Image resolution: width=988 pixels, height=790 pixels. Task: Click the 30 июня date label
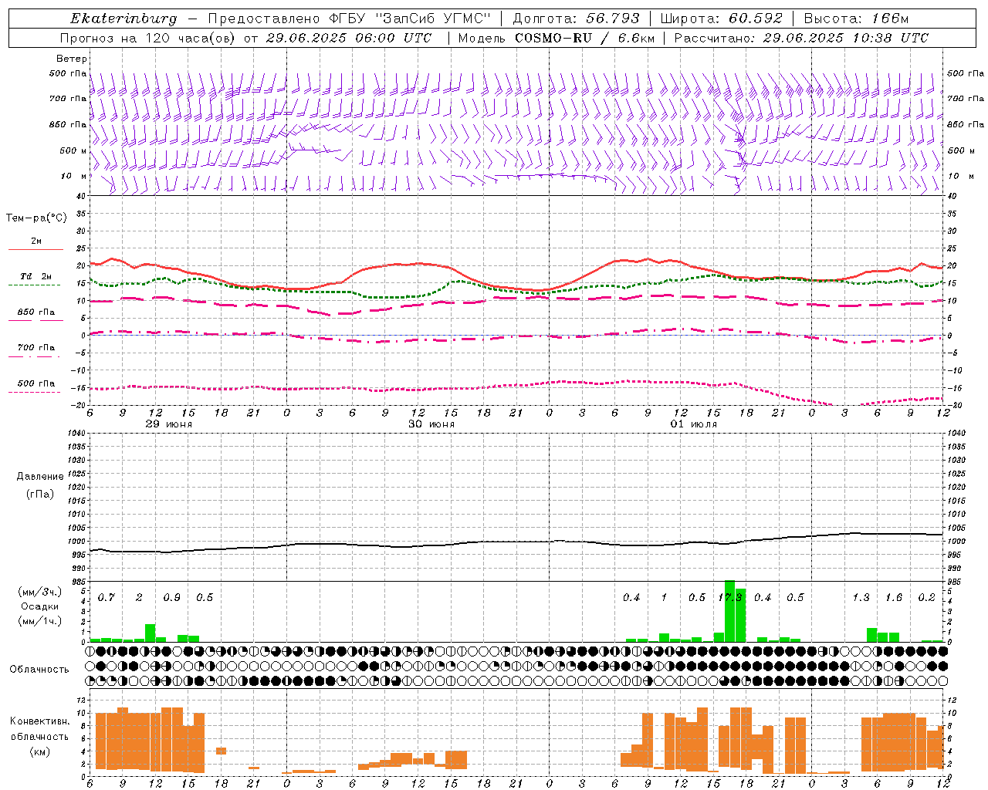431,424
